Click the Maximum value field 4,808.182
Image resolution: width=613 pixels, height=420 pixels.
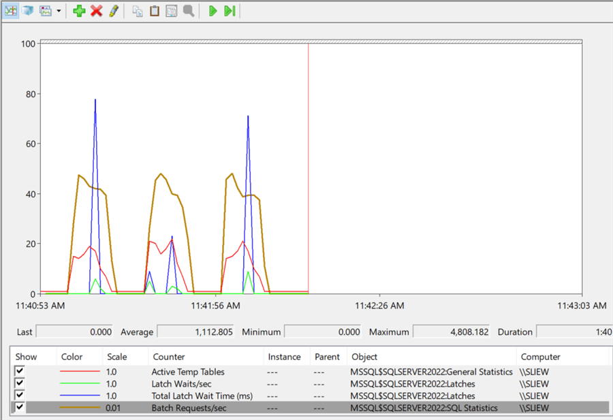click(x=451, y=332)
